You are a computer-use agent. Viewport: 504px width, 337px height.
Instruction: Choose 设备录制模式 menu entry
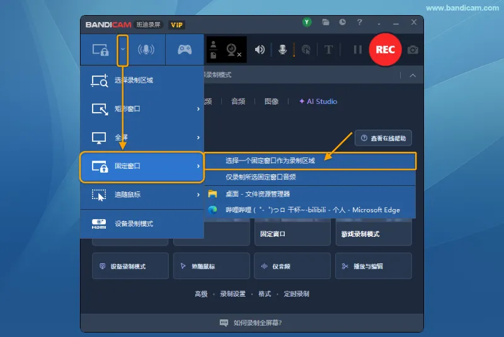point(142,224)
